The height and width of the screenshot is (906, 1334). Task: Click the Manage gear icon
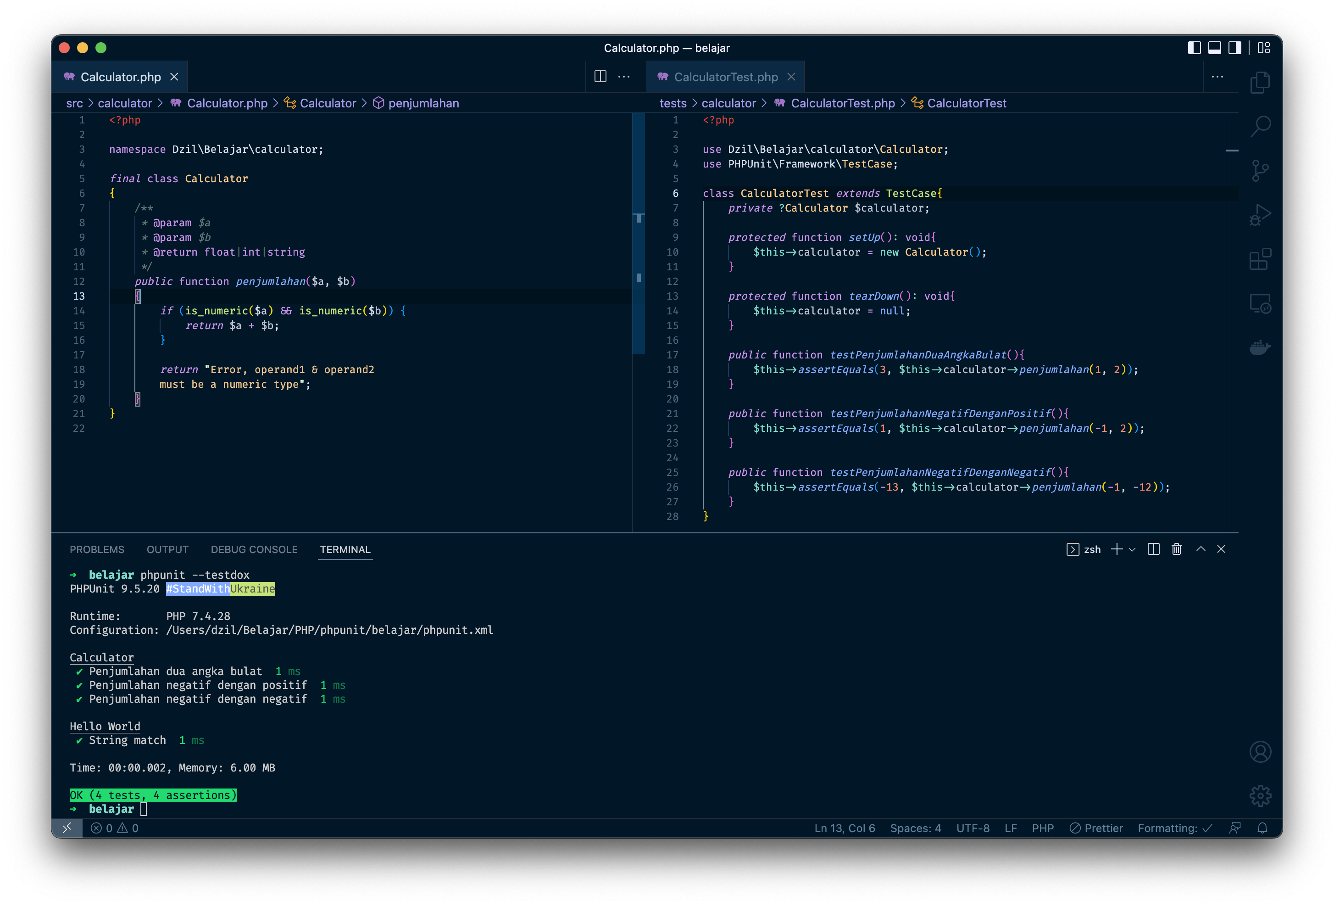click(1260, 796)
